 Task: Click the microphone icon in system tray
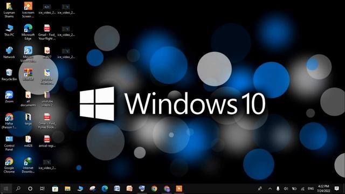point(278,189)
